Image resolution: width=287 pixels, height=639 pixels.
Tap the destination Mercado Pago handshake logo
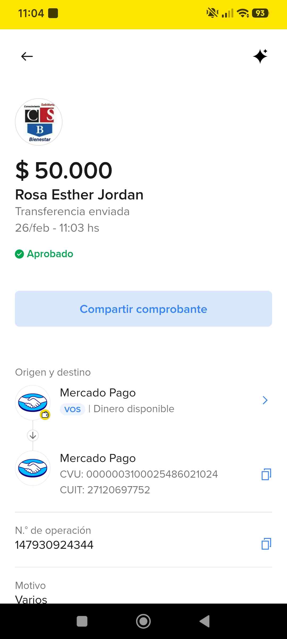(x=33, y=468)
